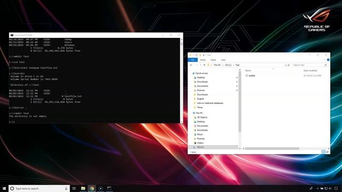This screenshot has width=342, height=192.
Task: Click the Command Prompt scroll down arrow
Action: pos(182,122)
